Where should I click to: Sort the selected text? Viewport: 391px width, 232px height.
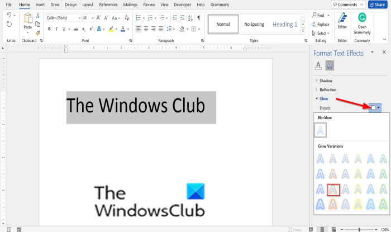[x=190, y=18]
